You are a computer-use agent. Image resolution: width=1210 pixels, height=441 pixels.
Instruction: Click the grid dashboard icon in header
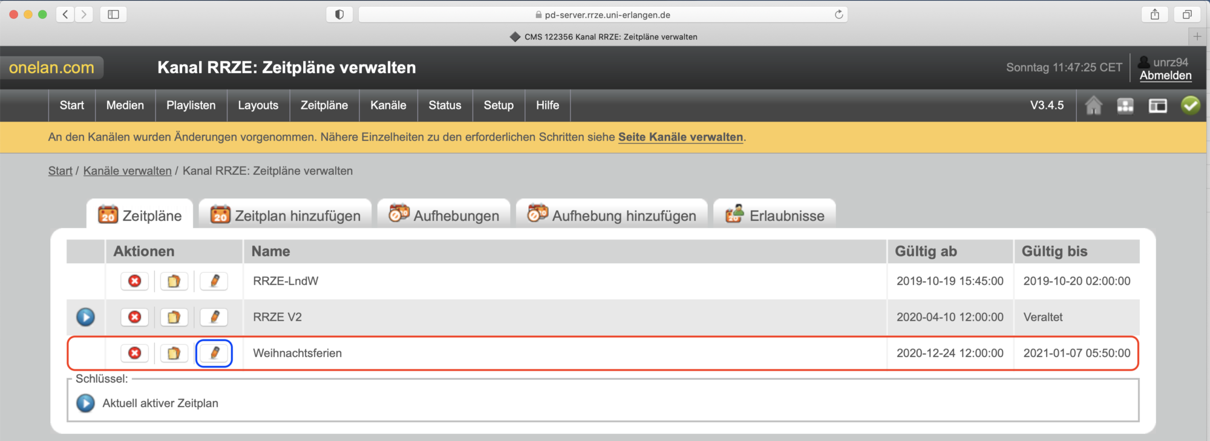(x=1125, y=106)
